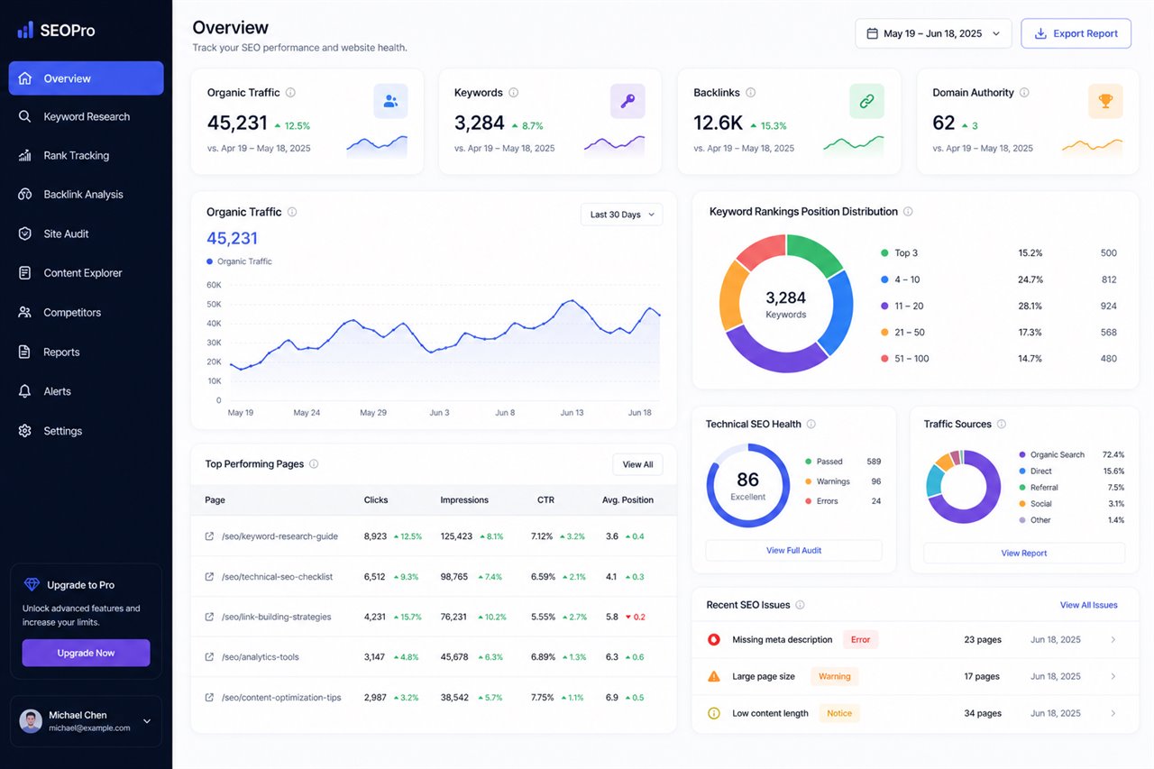The image size is (1154, 769).
Task: Click the /seo/link-building-strategies page path
Action: [x=276, y=618]
